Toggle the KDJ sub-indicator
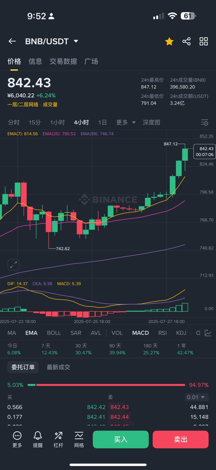The height and width of the screenshot is (470, 216). [181, 333]
